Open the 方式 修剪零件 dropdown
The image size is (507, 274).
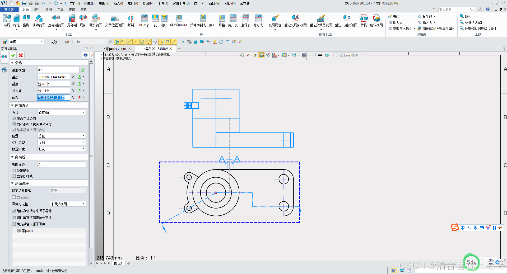tap(62, 112)
